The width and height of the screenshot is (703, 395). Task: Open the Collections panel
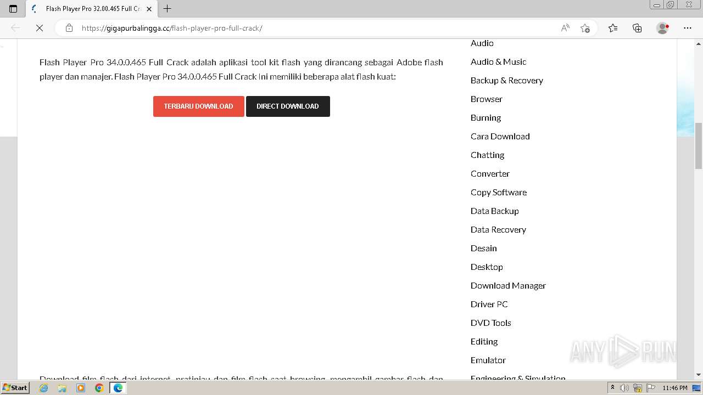click(x=637, y=28)
